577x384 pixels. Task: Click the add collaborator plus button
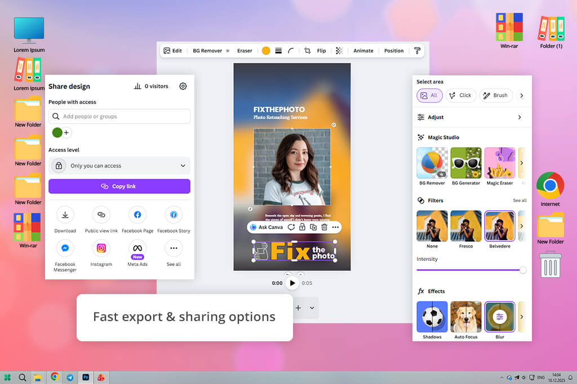click(66, 133)
